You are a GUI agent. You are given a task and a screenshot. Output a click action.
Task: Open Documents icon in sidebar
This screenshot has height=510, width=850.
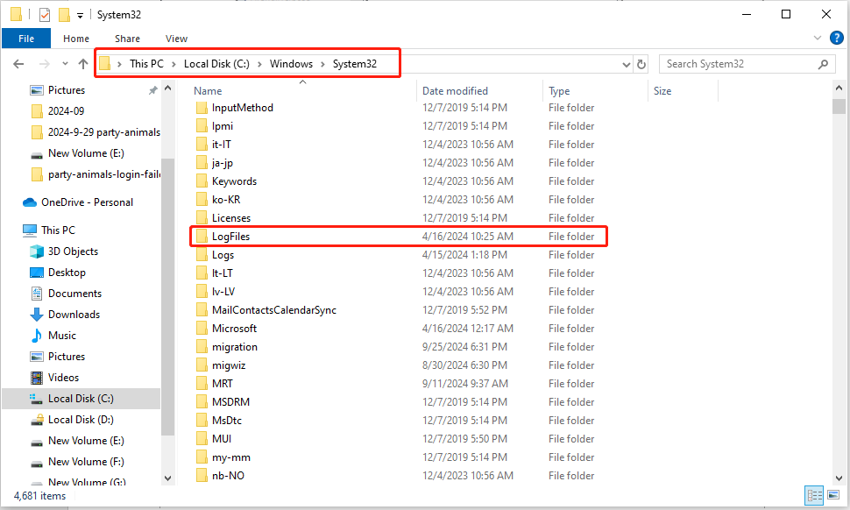pyautogui.click(x=37, y=294)
